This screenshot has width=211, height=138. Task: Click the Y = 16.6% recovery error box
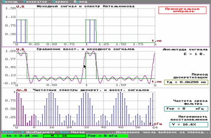(189, 125)
